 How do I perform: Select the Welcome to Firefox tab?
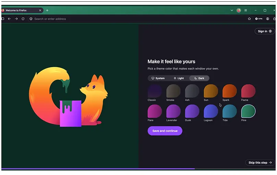(x=22, y=10)
